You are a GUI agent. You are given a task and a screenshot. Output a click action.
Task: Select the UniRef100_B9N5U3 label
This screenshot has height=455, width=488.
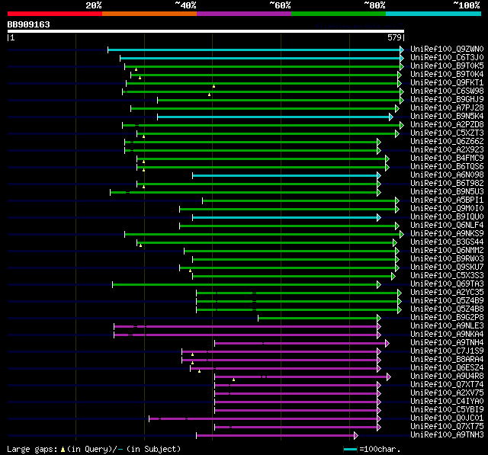[447, 192]
